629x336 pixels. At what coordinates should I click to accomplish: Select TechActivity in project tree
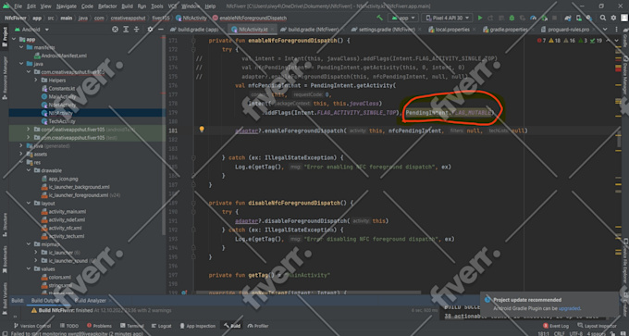58,121
